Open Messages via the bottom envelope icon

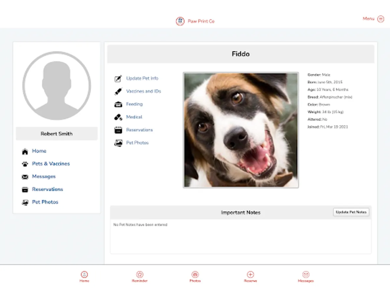306,275
